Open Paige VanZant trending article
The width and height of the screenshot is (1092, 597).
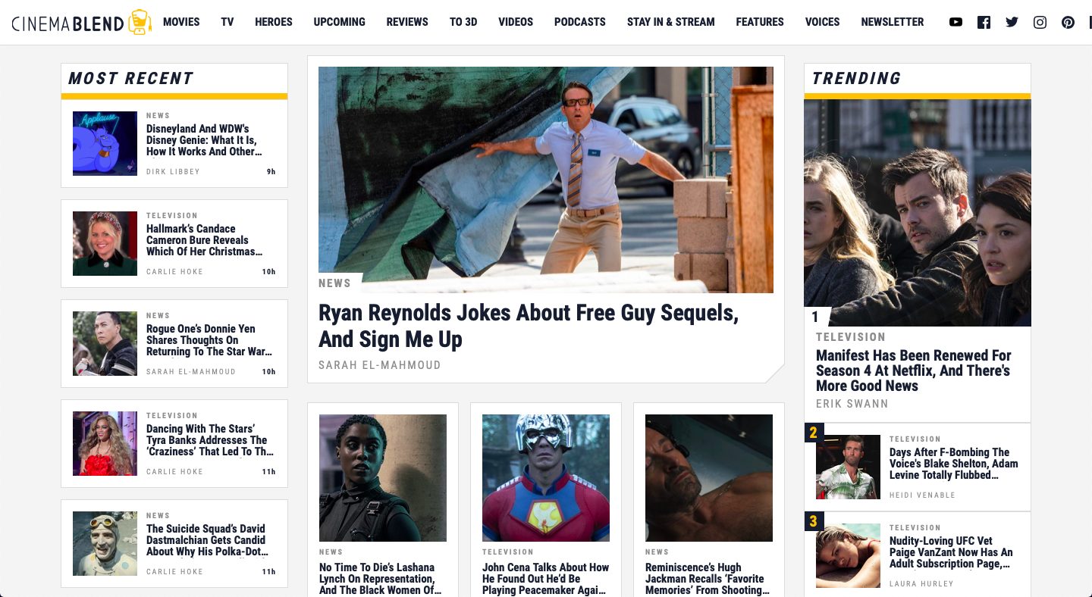[x=951, y=552]
